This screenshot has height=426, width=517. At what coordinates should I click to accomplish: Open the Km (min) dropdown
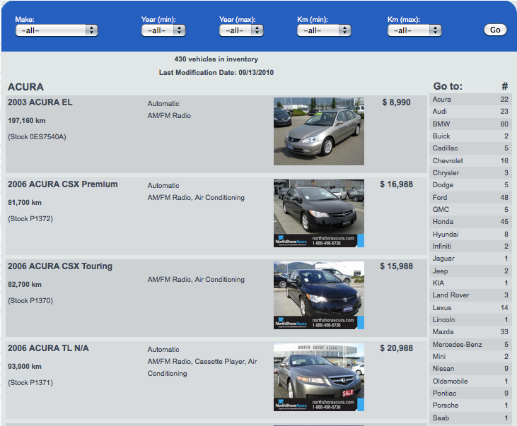(x=324, y=30)
